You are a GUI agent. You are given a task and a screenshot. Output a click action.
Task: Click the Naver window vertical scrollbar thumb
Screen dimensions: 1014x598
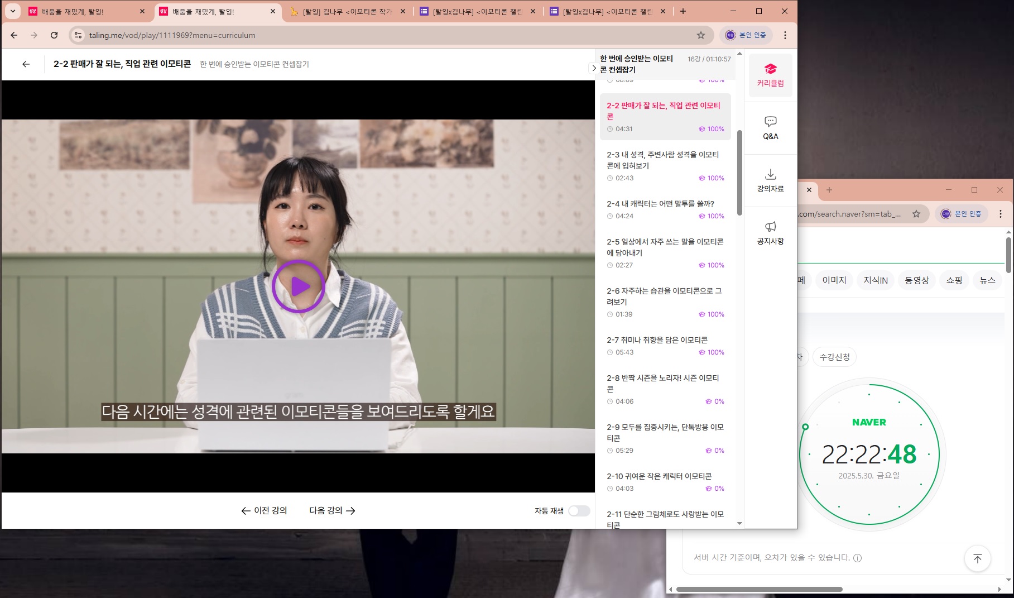[x=1009, y=255]
